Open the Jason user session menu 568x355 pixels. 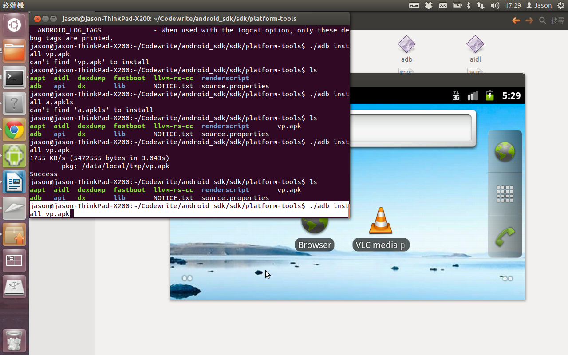coord(539,5)
